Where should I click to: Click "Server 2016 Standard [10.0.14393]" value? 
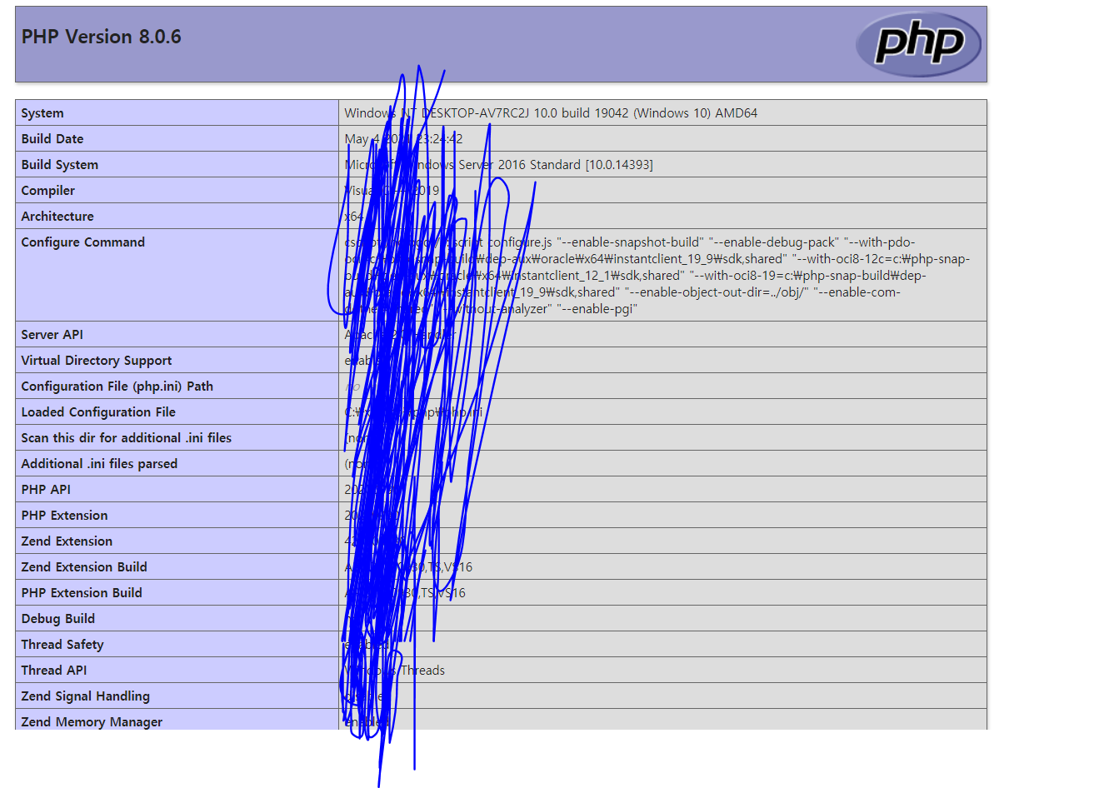click(556, 165)
